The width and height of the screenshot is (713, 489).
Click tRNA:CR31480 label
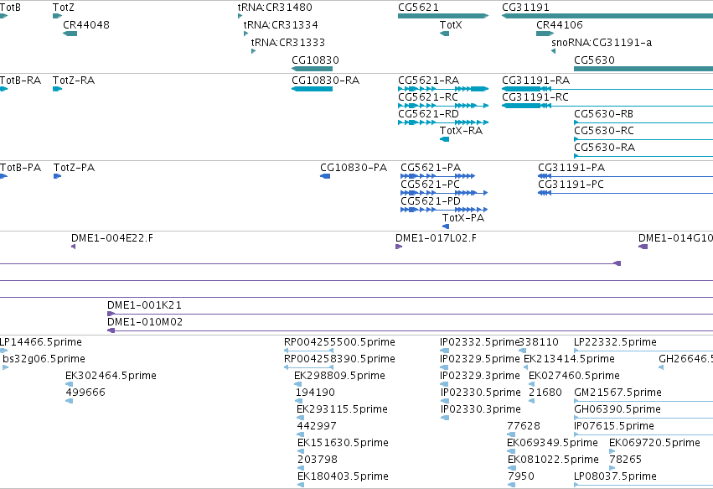pyautogui.click(x=275, y=8)
